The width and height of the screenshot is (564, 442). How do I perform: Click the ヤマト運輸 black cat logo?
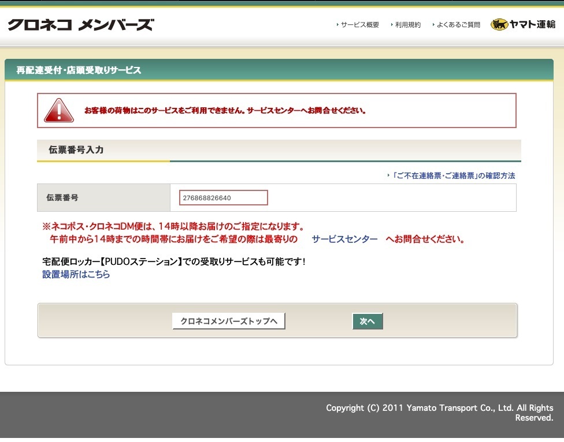(x=523, y=24)
